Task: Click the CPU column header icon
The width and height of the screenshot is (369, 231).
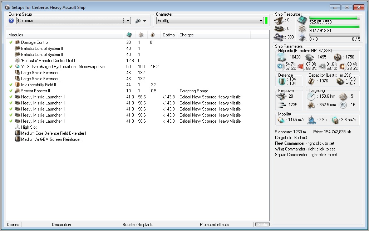Action: coord(129,35)
